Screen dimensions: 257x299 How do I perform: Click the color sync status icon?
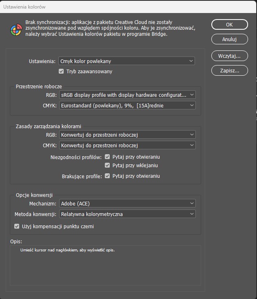click(16, 30)
